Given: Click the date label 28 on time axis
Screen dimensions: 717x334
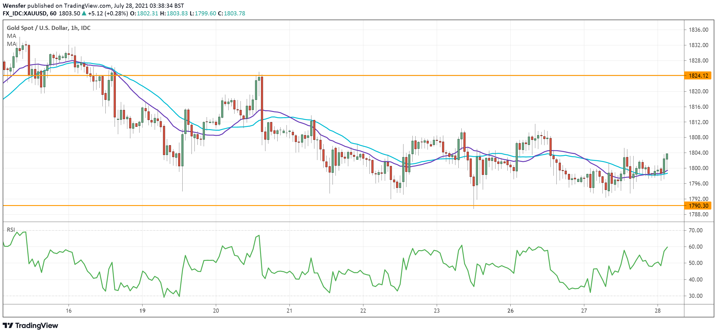Looking at the screenshot, I should [658, 311].
